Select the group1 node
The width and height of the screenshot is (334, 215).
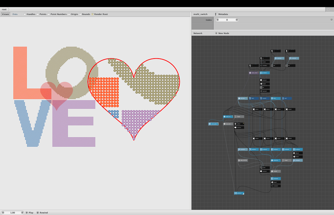tap(265, 84)
